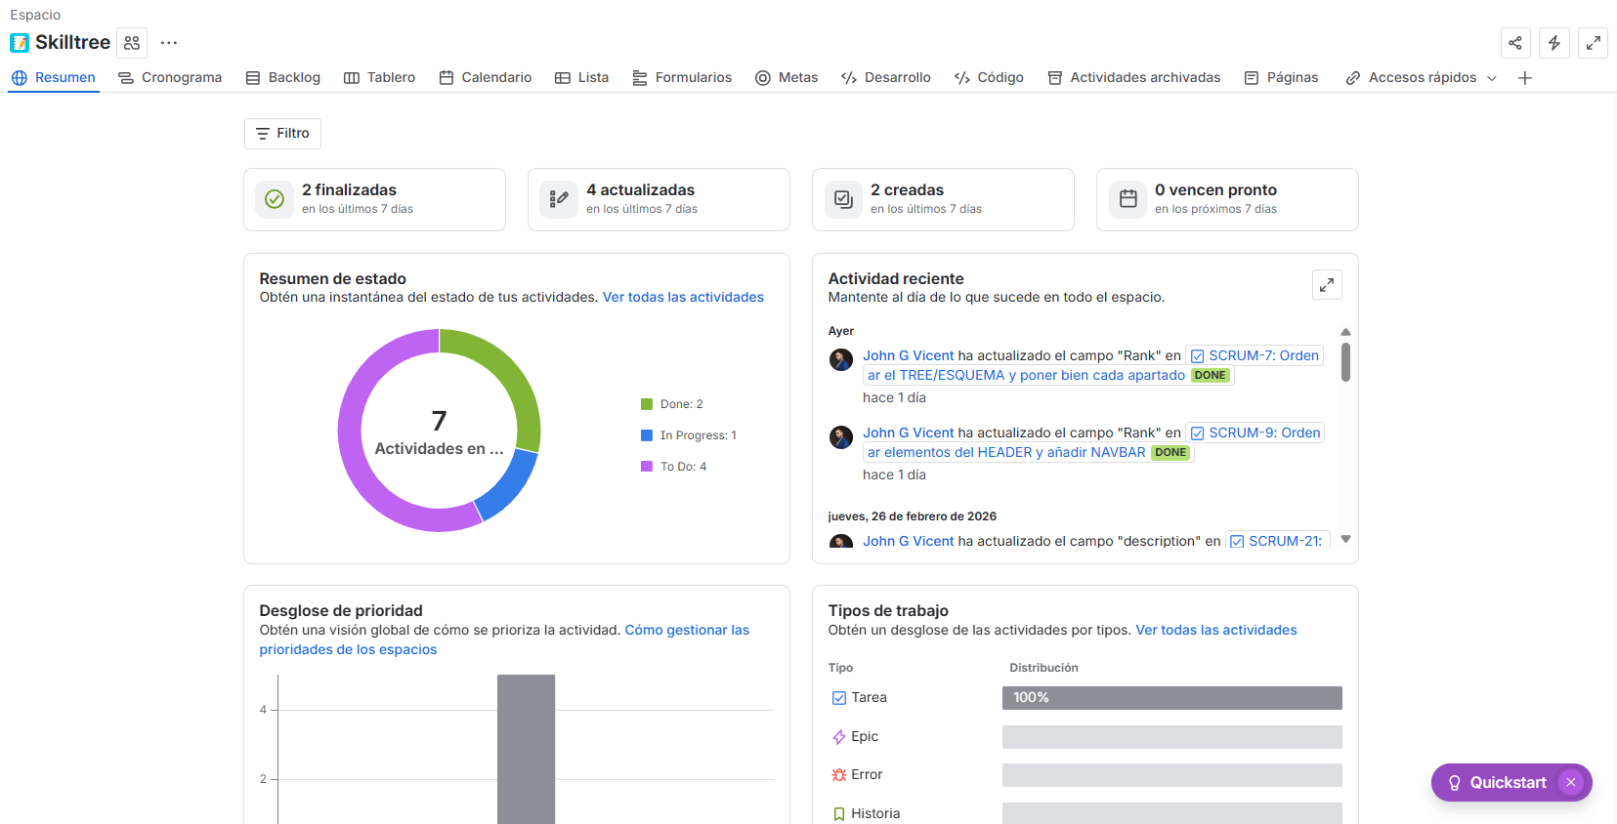Click the green Done legend swatch
The height and width of the screenshot is (824, 1617).
[x=647, y=404]
